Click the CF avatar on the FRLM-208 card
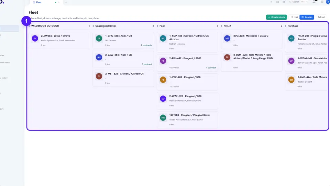Image resolution: width=330 pixels, height=186 pixels. tap(291, 38)
